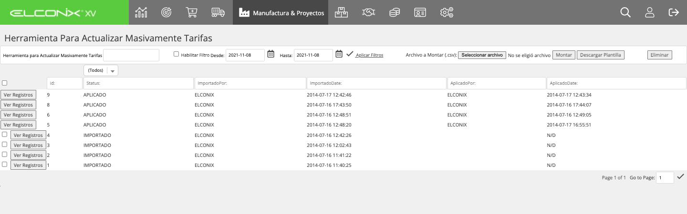
Task: Open the gears configuration module icon
Action: [447, 12]
